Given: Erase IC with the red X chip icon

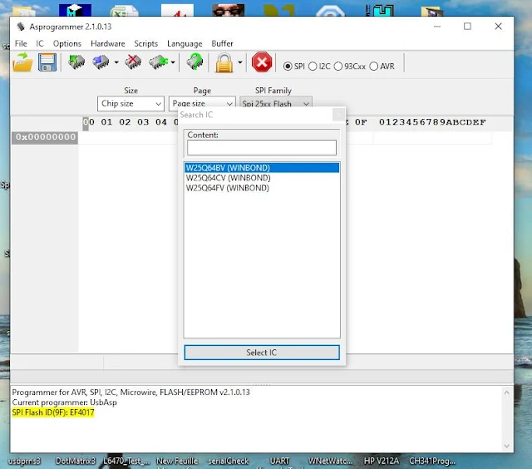Looking at the screenshot, I should tap(133, 62).
